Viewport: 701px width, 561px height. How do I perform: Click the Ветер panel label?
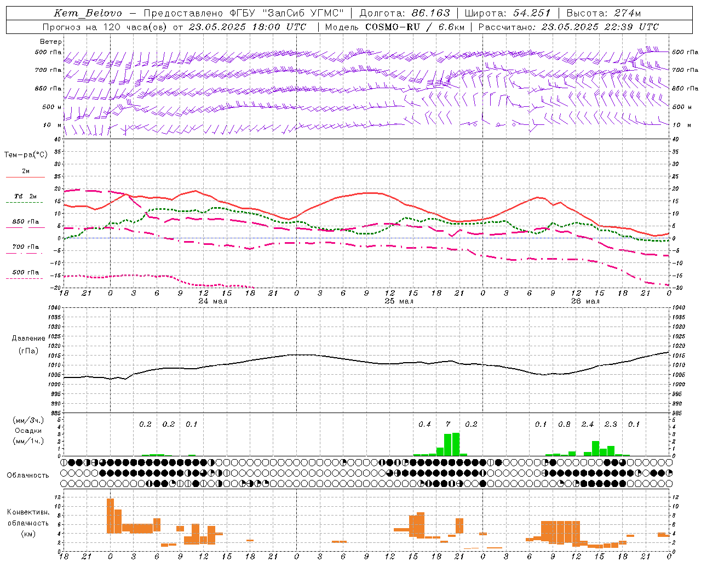(x=51, y=42)
